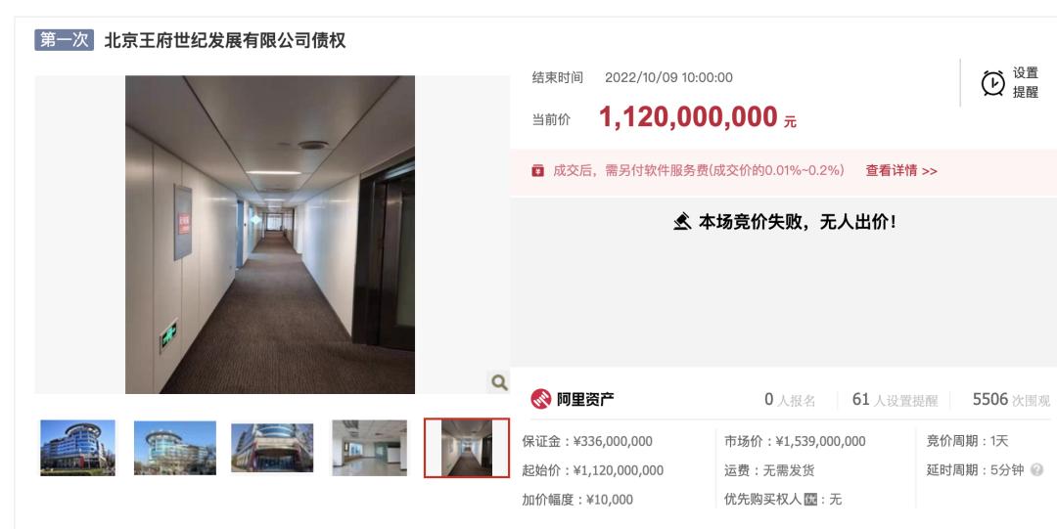Click the gavel icon in failed-bid notice

click(682, 221)
